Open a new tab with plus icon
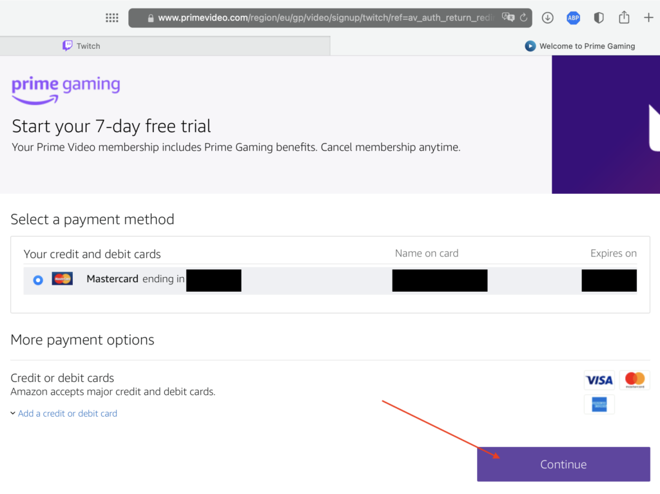 coord(648,18)
